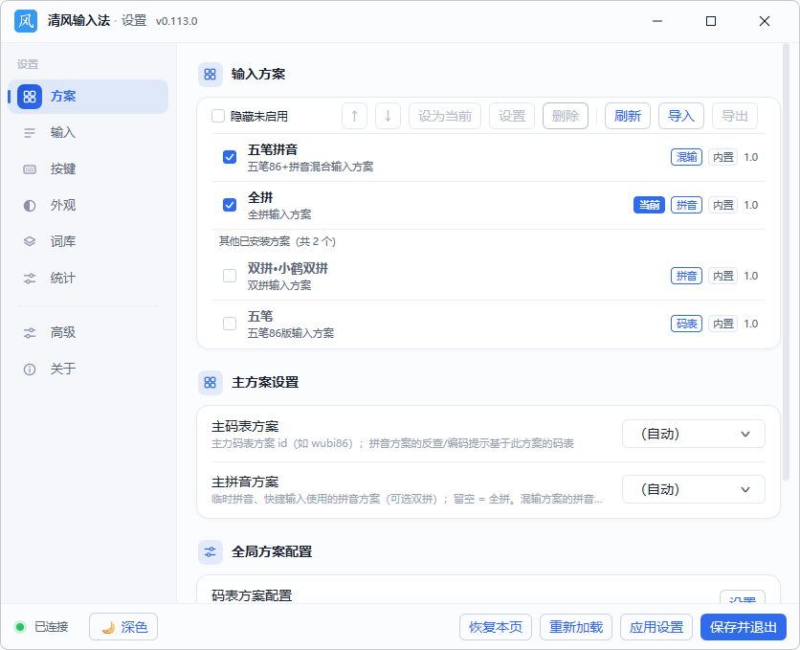The image size is (800, 650).
Task: Open the 高级 settings page
Action: point(88,333)
